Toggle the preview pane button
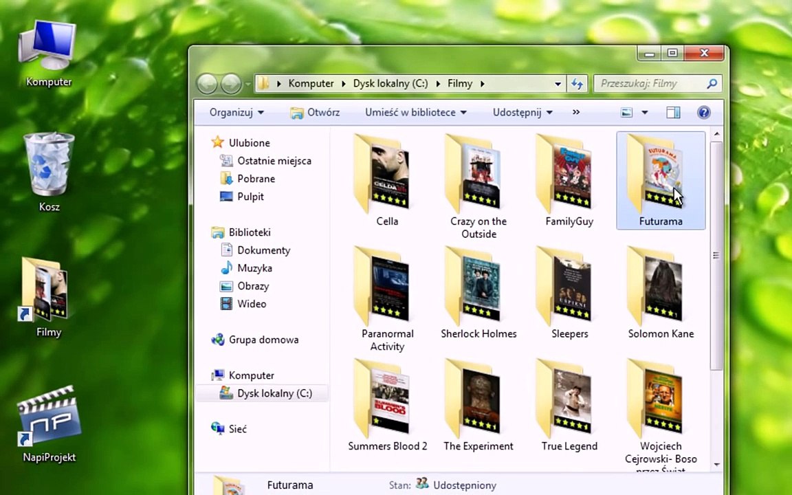The width and height of the screenshot is (792, 495). click(x=673, y=112)
